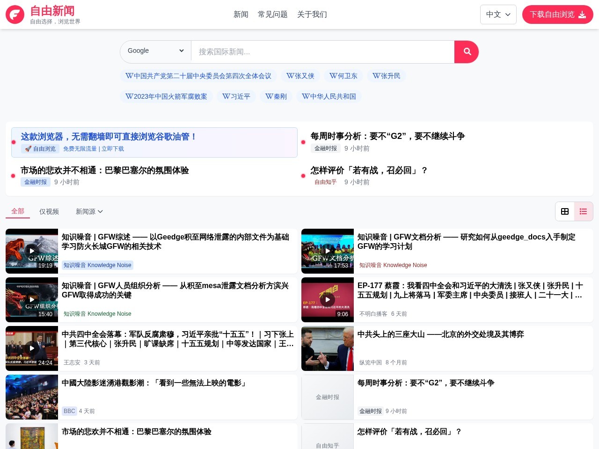Open the 中文 language dropdown
Screen dimensions: 599x449
pos(498,14)
